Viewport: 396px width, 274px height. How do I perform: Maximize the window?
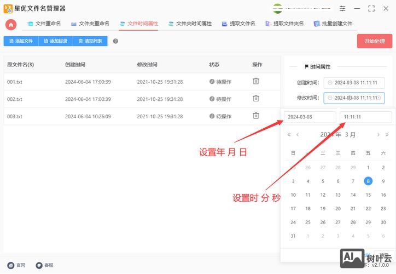(371, 9)
